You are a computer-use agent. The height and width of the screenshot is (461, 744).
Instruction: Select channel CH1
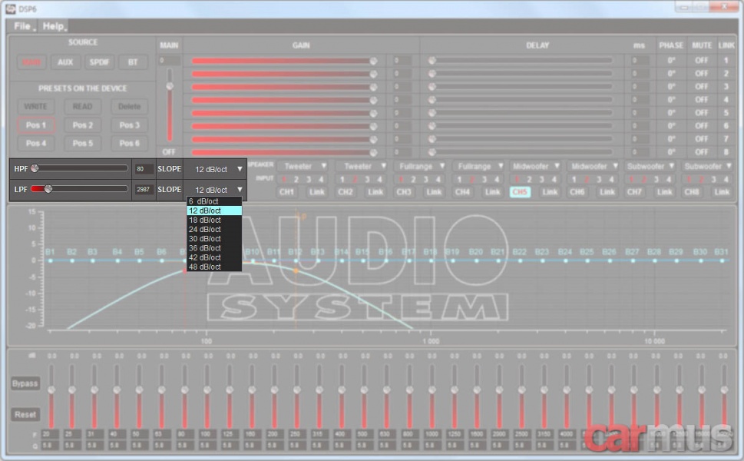click(286, 192)
